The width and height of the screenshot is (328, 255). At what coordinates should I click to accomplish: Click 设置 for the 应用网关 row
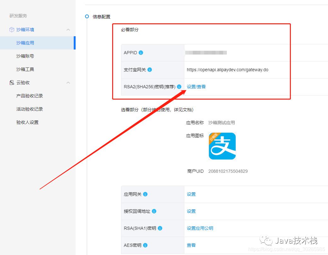tap(191, 194)
